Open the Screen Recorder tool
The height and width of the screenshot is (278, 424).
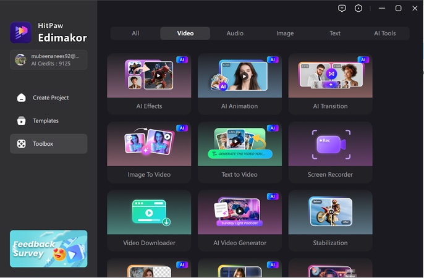(x=330, y=152)
